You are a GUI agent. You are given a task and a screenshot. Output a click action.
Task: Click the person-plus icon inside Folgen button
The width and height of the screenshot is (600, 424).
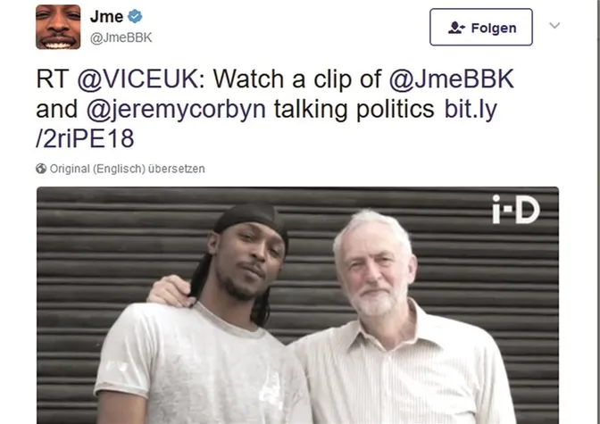[456, 28]
